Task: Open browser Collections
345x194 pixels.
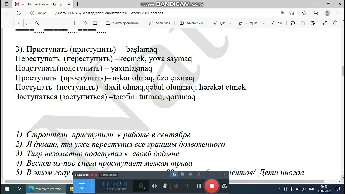Action: [x=316, y=13]
